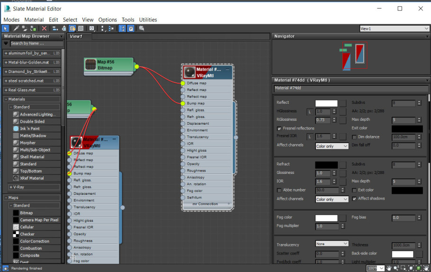
Task: Open the View1 view dropdown
Action: [x=395, y=28]
